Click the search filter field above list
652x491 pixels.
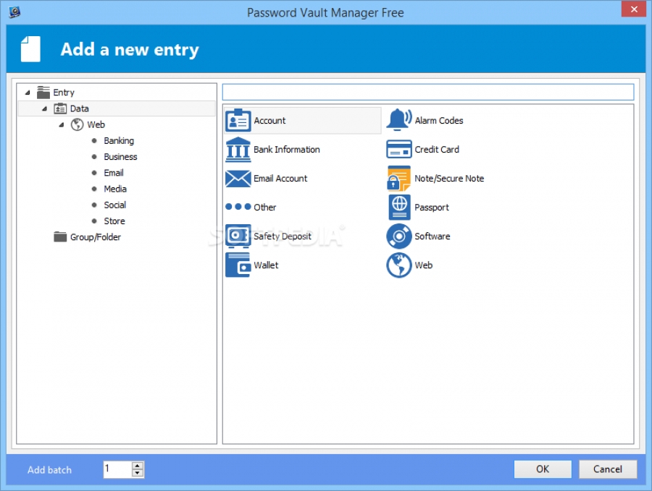428,92
